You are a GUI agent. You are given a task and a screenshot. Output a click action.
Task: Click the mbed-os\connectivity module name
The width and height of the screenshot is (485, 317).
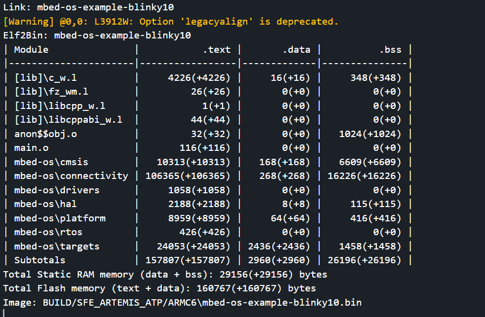[71, 176]
